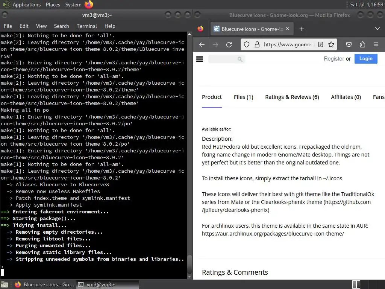Open terminal window menu icon in titlebar
The width and height of the screenshot is (385, 289).
click(5, 15)
